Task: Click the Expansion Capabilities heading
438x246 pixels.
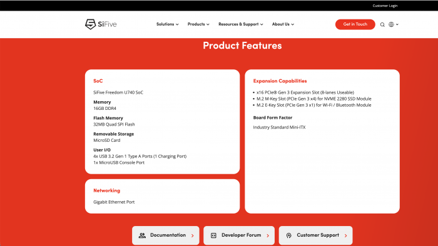Action: (x=280, y=81)
